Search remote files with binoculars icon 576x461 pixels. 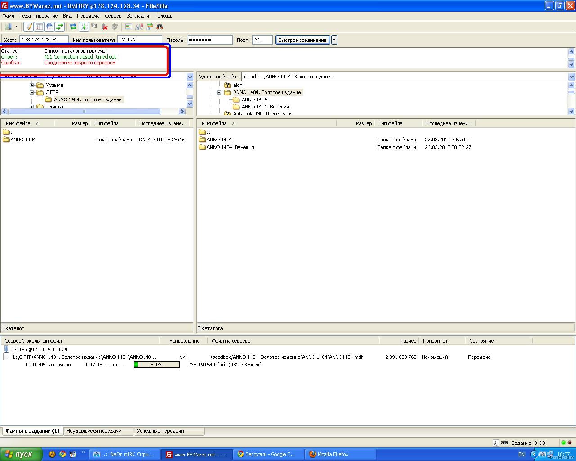(x=160, y=27)
